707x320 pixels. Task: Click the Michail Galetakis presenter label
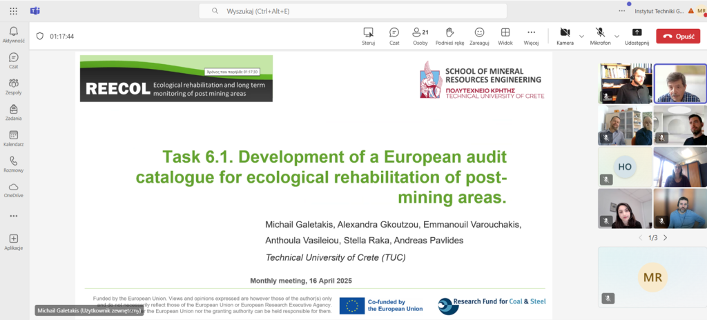[x=89, y=310]
